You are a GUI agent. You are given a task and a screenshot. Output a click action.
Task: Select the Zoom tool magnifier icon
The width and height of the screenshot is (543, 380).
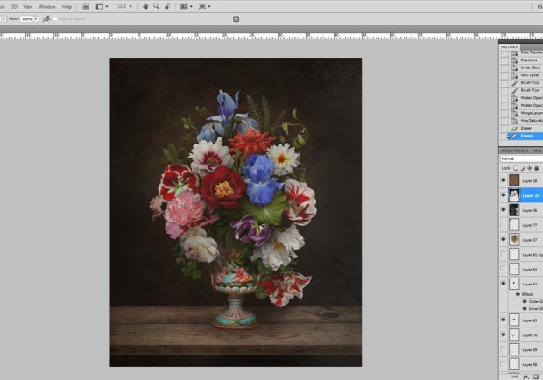(x=155, y=6)
